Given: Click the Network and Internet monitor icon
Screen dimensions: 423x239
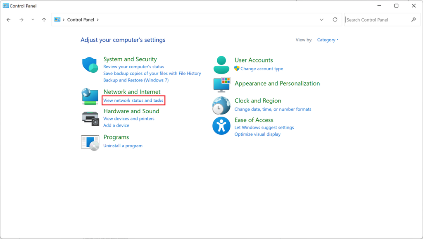Looking at the screenshot, I should [90, 96].
